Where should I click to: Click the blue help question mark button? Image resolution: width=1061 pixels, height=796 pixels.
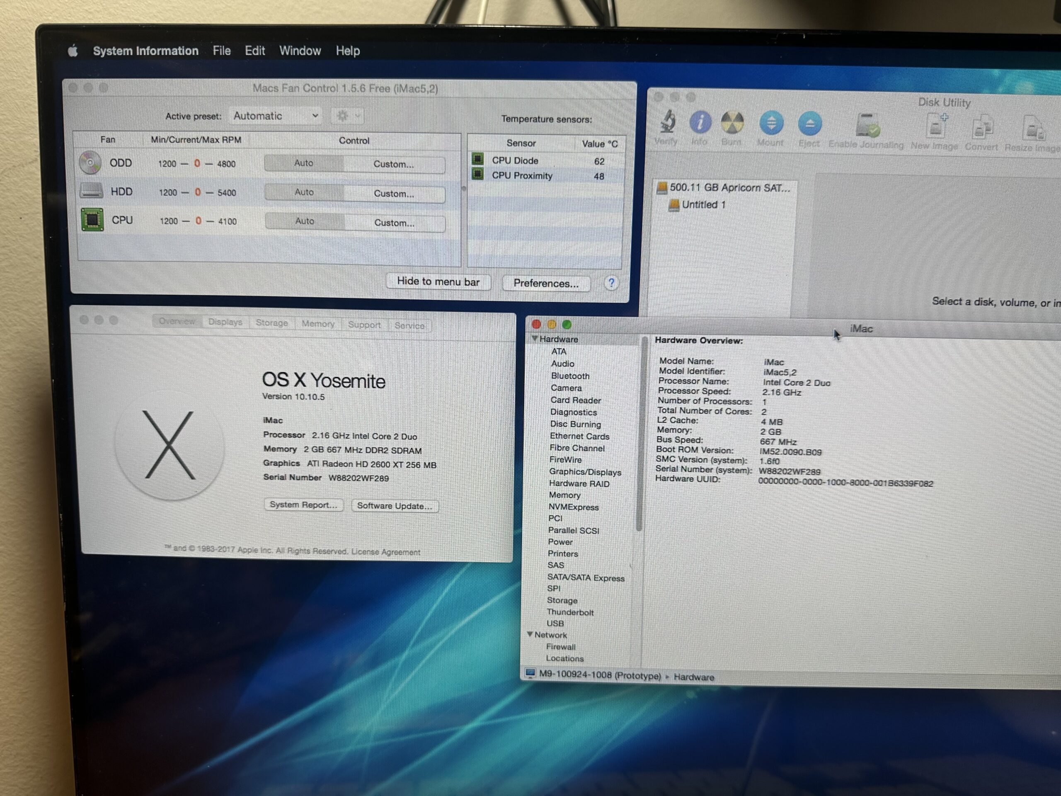tap(611, 283)
